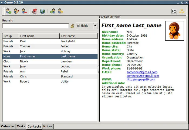Click the Edit contact pencil icon
The image size is (189, 130).
point(16,11)
